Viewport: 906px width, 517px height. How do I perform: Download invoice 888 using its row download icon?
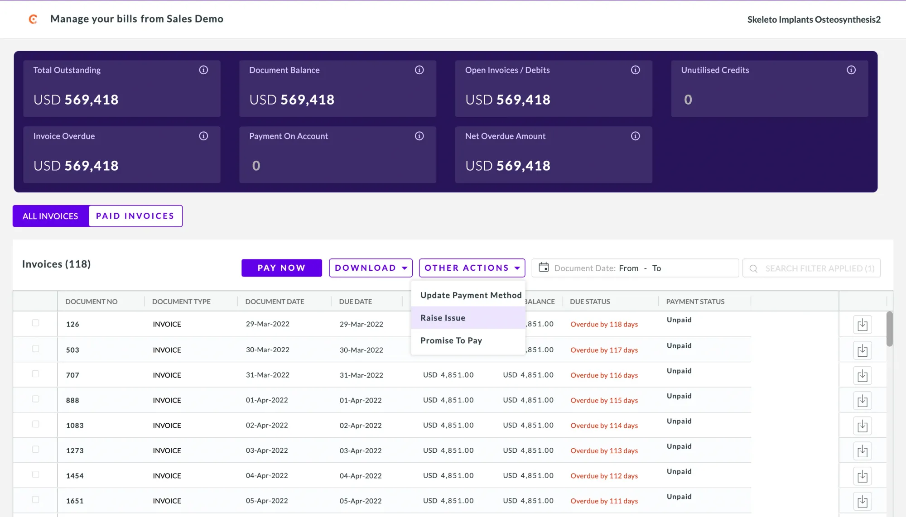pyautogui.click(x=863, y=400)
